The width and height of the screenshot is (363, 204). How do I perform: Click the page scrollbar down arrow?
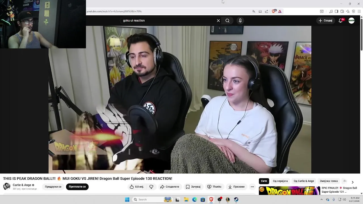(361, 193)
